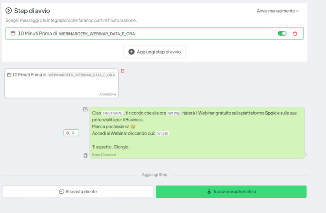
Task: Click the Condizione label in the card
Action: tap(108, 94)
